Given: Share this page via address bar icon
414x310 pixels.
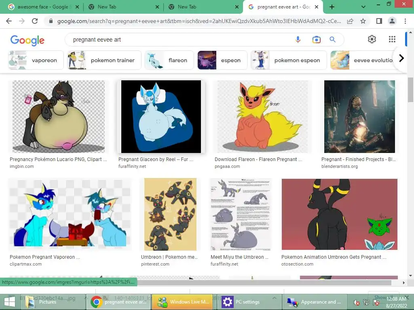Looking at the screenshot, I should (x=350, y=21).
